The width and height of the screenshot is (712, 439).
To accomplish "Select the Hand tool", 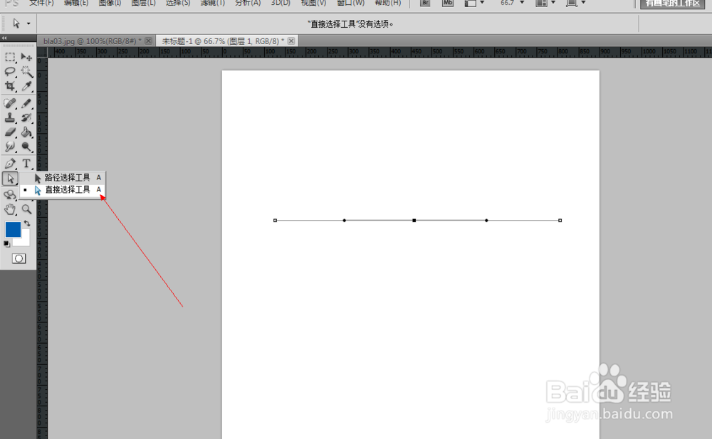I will [x=10, y=209].
